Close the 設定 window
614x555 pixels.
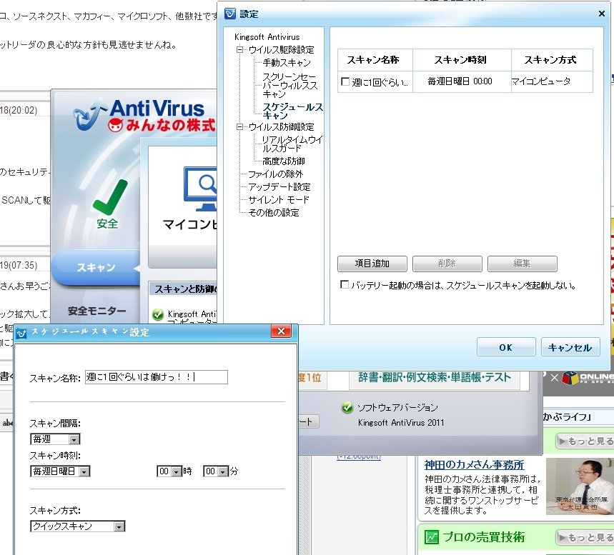(601, 14)
